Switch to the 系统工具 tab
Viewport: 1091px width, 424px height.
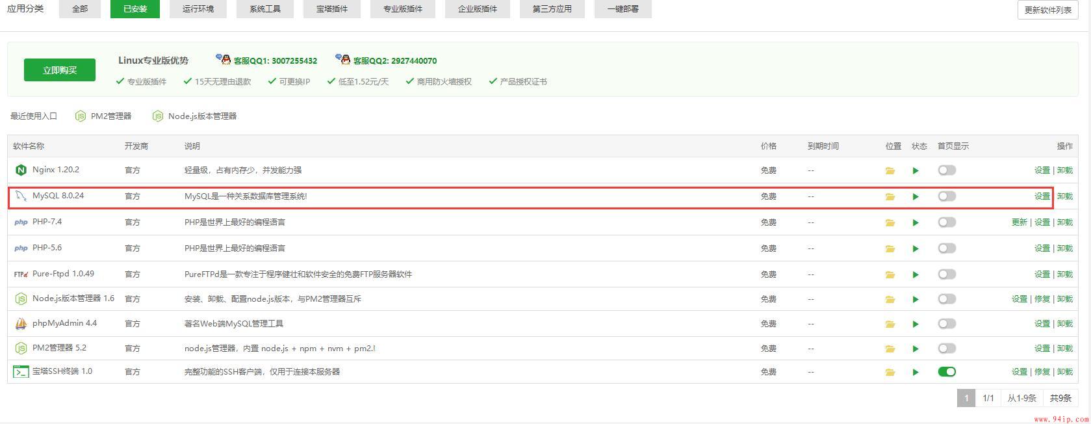(265, 9)
